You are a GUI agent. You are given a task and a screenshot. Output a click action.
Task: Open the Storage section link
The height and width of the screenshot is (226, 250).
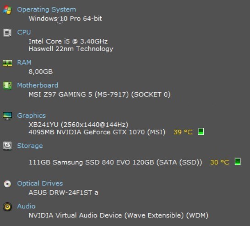tap(30, 146)
